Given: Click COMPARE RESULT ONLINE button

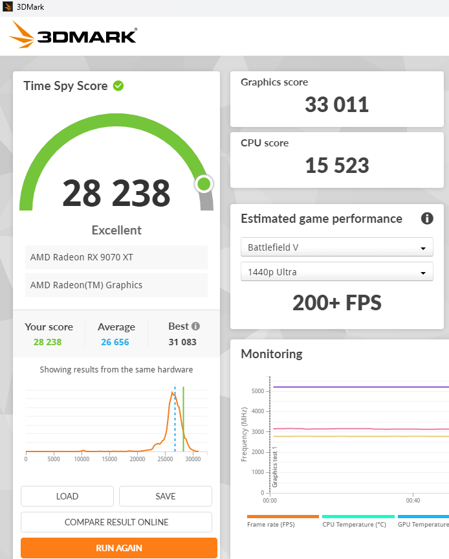Looking at the screenshot, I should pos(116,522).
